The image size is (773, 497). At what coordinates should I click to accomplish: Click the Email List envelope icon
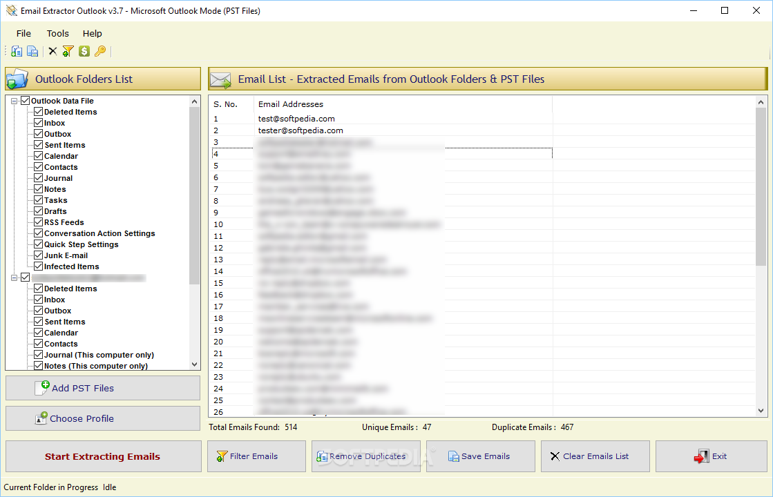[x=220, y=79]
